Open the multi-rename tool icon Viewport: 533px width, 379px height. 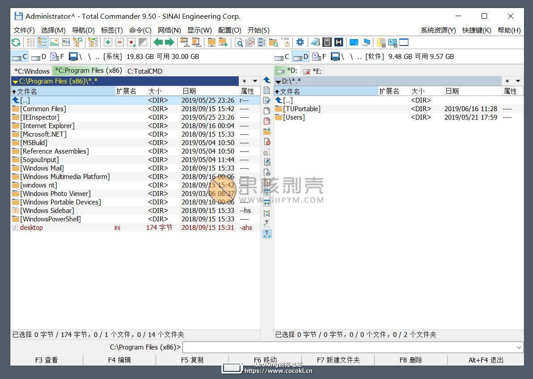point(262,42)
